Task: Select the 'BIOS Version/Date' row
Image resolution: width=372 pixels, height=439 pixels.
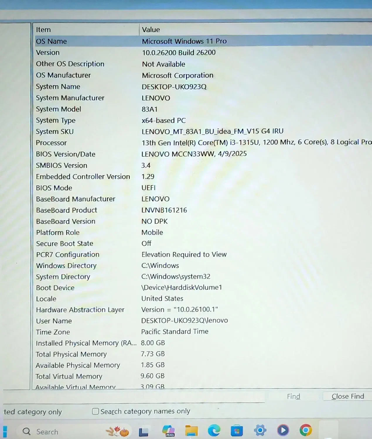Action: 204,154
